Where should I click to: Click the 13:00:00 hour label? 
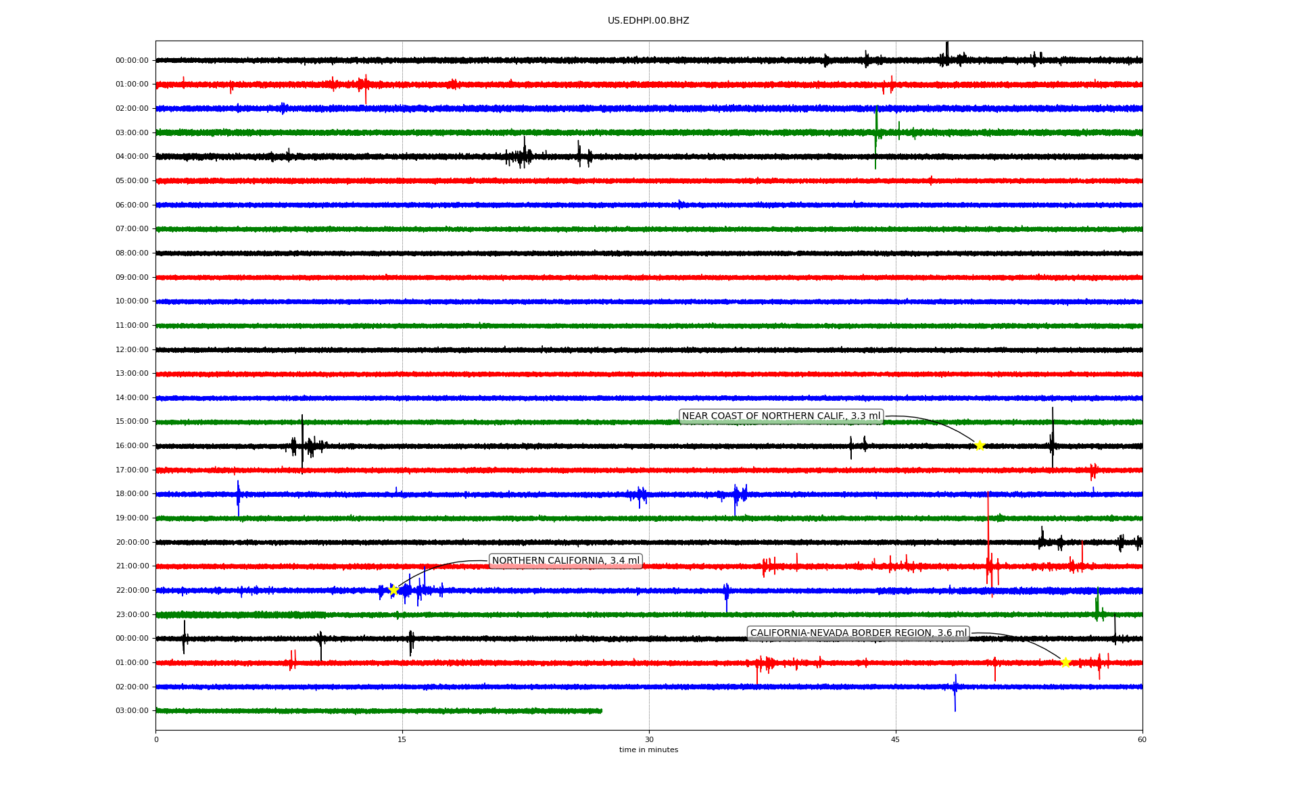pyautogui.click(x=132, y=374)
